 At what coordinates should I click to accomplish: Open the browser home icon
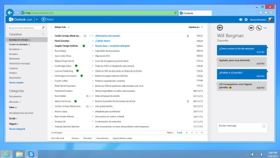click(x=261, y=13)
